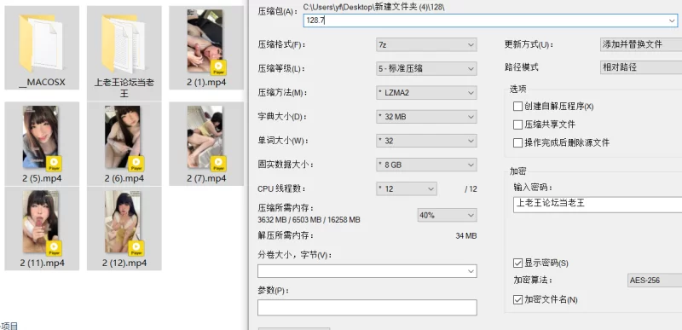Screen dimensions: 682x330
Task: Open the 单词大小 dropdown showing 32
Action: [x=426, y=141]
